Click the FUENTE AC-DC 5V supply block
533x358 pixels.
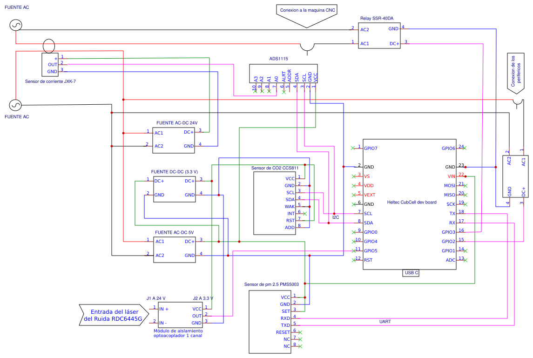[x=175, y=249]
